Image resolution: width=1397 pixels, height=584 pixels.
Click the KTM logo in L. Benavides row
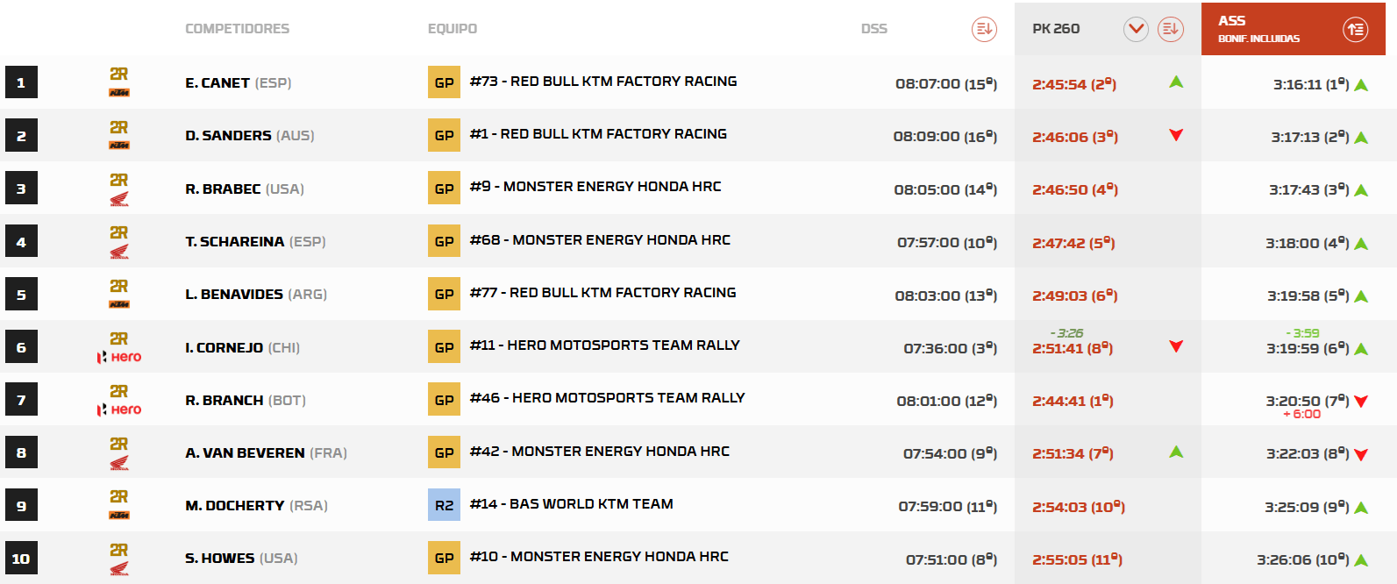point(119,304)
